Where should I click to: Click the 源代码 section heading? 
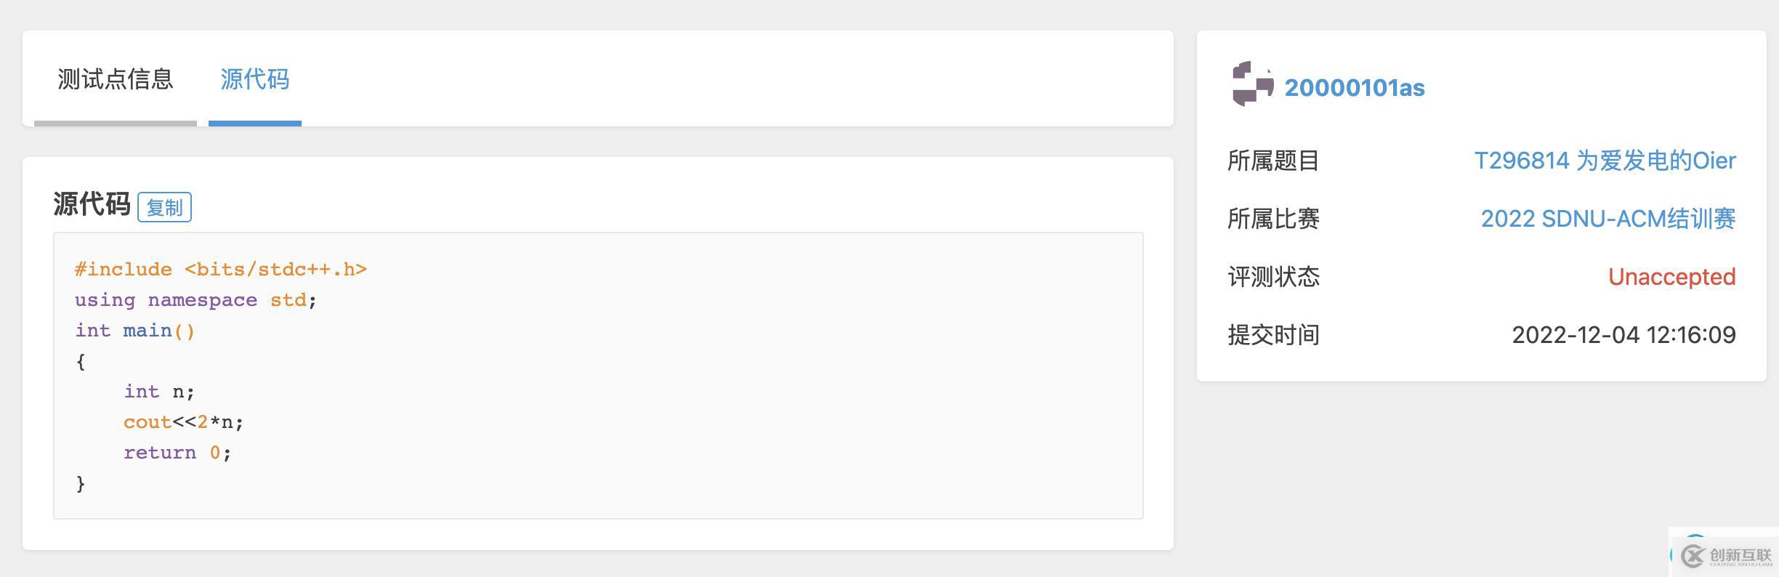coord(92,204)
